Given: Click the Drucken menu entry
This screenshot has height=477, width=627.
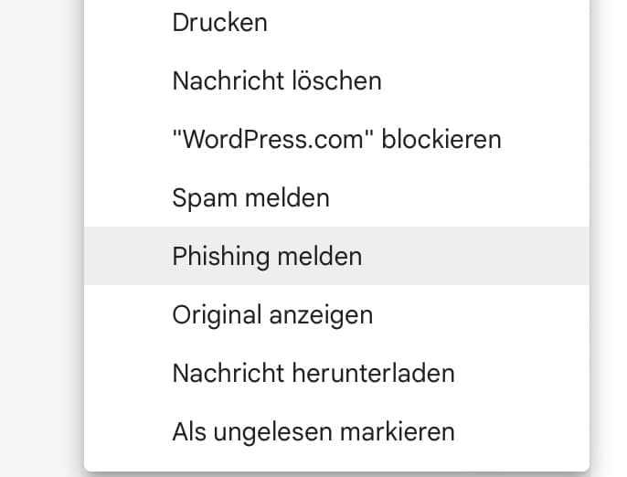Looking at the screenshot, I should [x=219, y=23].
